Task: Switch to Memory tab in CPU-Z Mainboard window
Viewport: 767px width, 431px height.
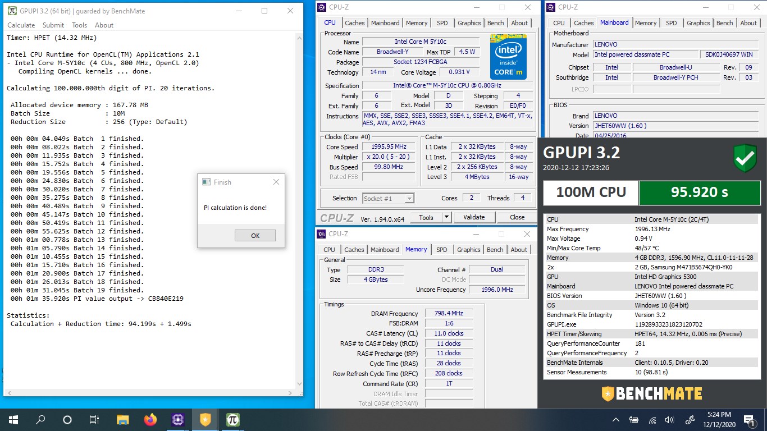Action: click(x=646, y=23)
